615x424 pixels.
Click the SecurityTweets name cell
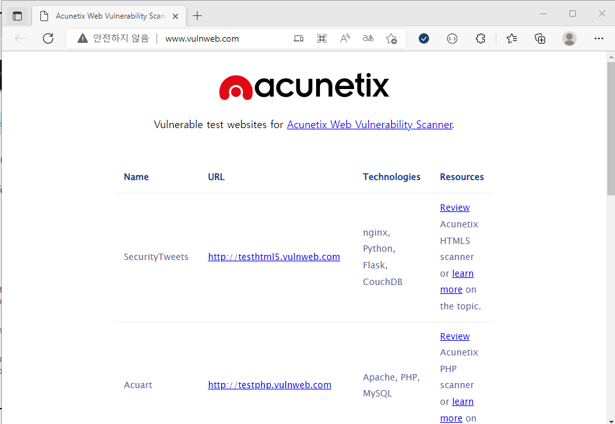click(x=156, y=257)
